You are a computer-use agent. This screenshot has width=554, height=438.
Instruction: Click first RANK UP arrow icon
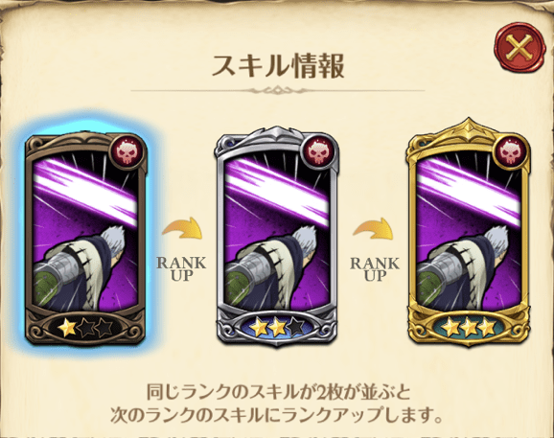(x=182, y=228)
